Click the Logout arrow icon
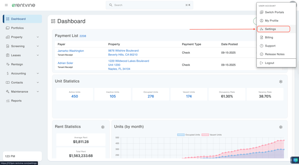The height and width of the screenshot is (165, 299). (x=262, y=63)
